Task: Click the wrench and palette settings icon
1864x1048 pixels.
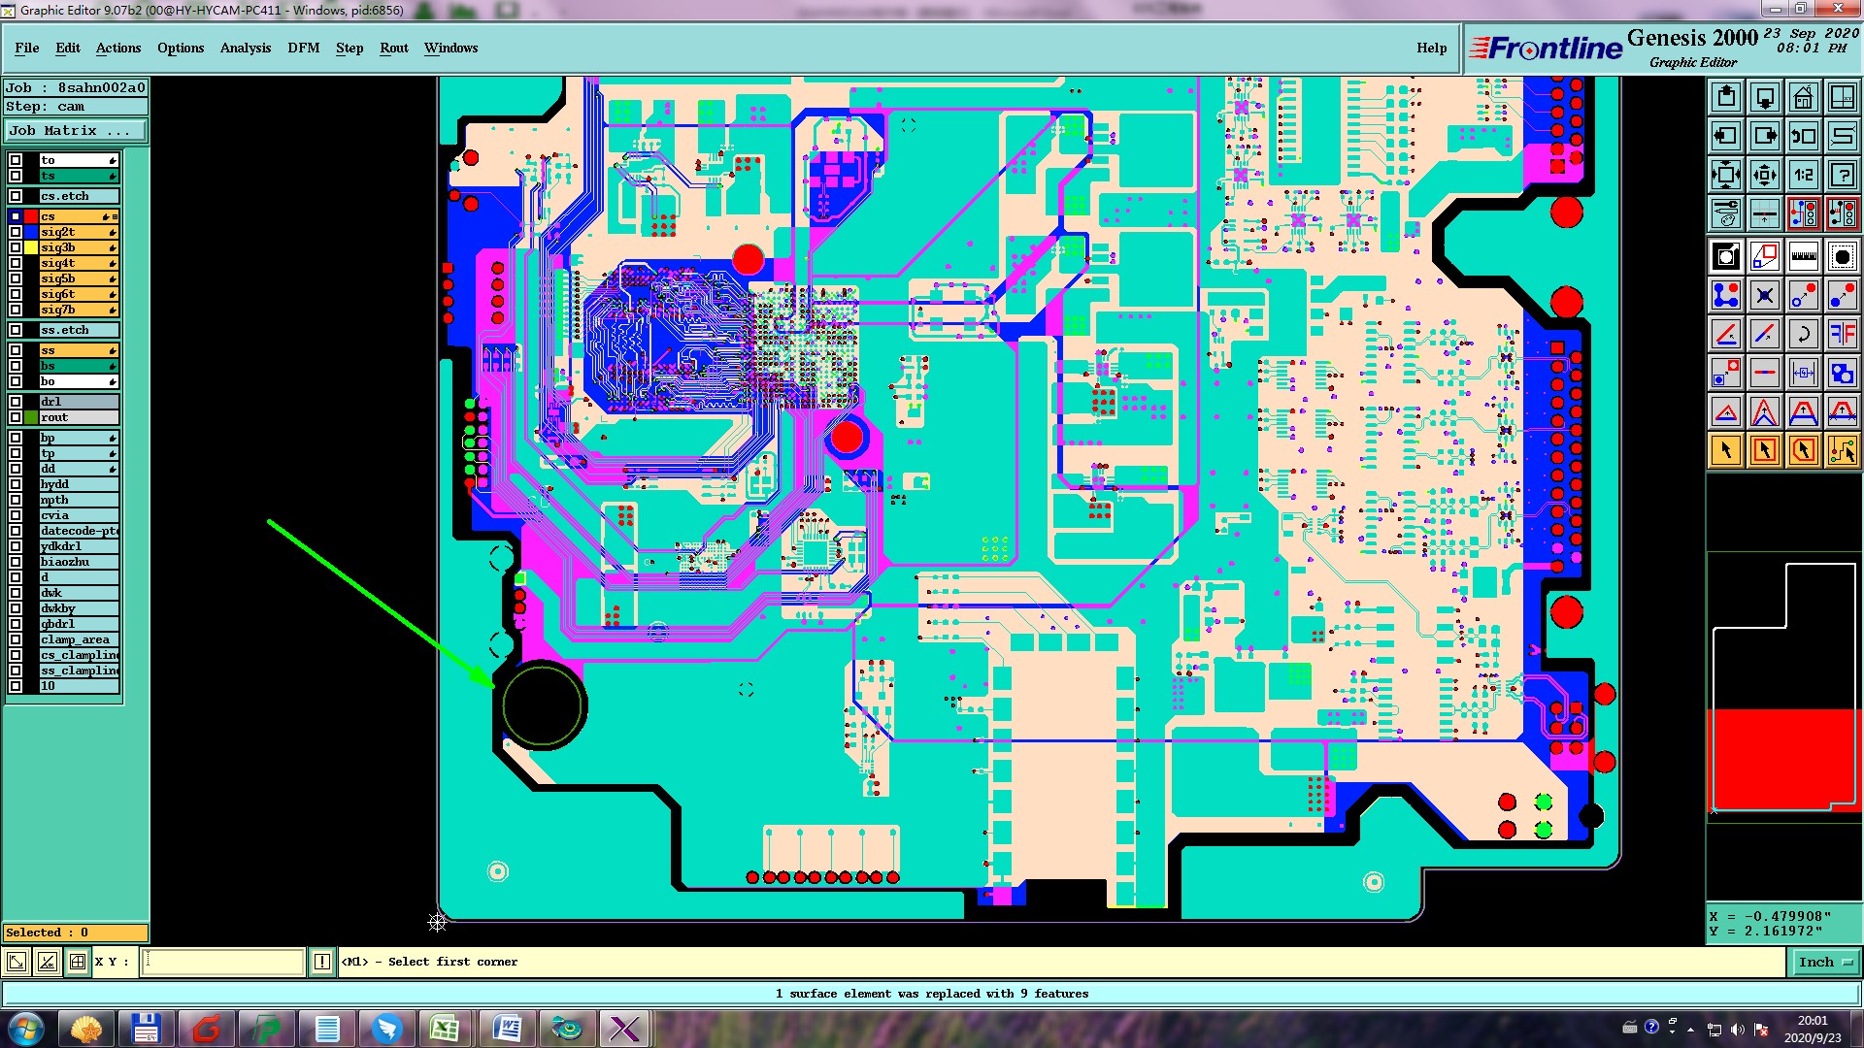Action: pyautogui.click(x=1726, y=213)
